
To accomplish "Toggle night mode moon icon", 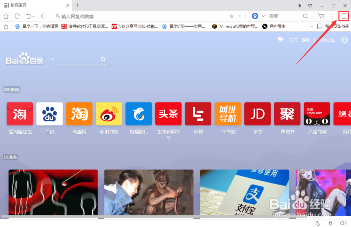I will point(318,223).
